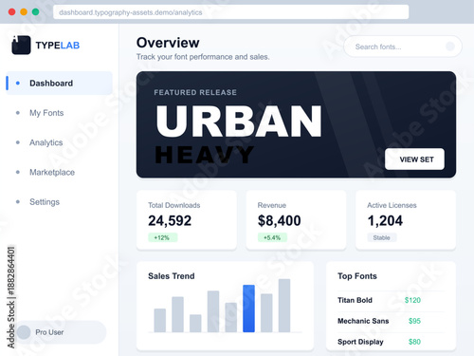This screenshot has width=474, height=356.
Task: Click the $95 price for Mechanic Sans
Action: 414,321
